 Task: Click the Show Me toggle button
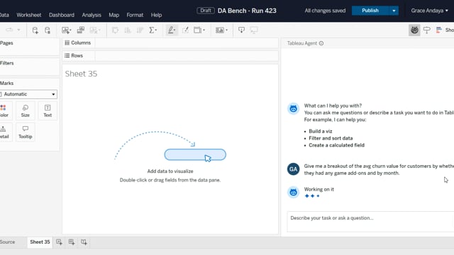tap(445, 30)
